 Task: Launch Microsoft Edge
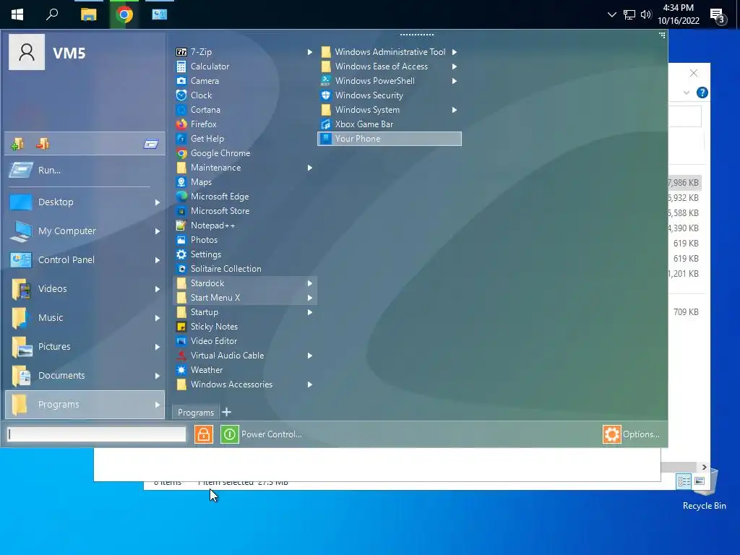coord(244,197)
